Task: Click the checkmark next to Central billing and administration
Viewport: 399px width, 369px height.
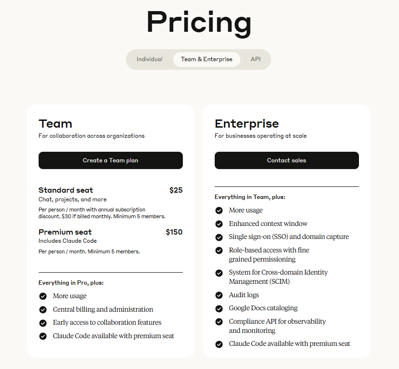Action: (43, 309)
